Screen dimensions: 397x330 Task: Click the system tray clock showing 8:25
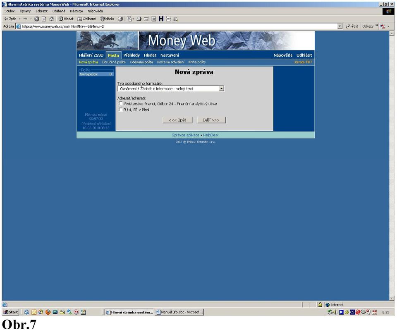(385, 312)
